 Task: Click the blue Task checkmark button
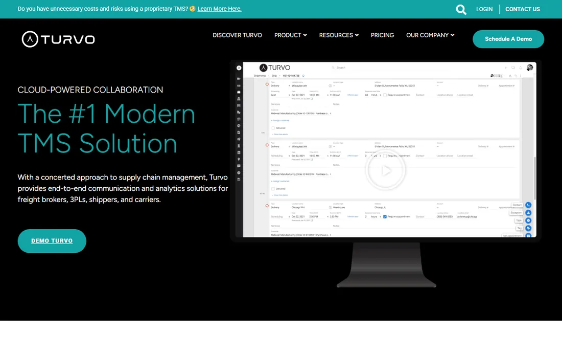click(x=528, y=221)
